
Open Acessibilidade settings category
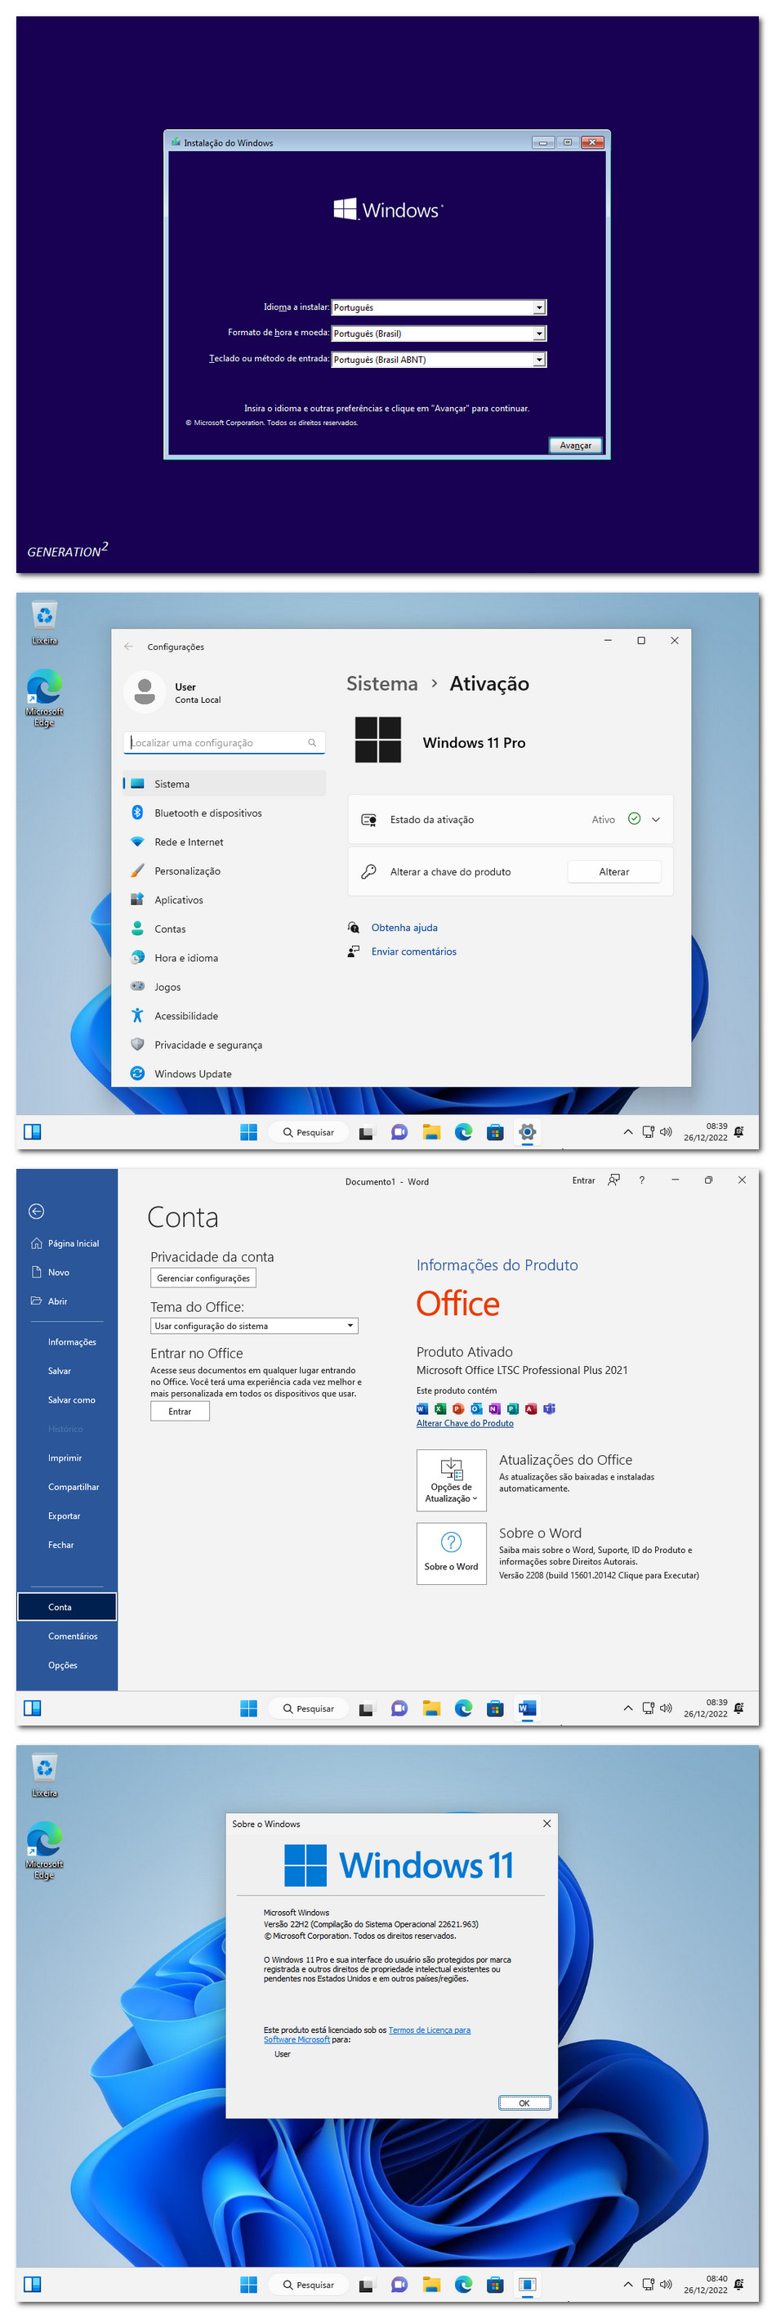[x=224, y=1016]
